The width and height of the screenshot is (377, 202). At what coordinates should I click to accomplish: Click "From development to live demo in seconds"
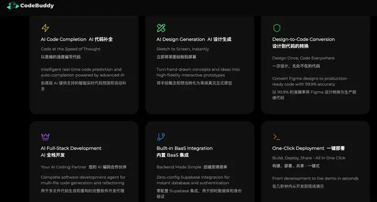315,178
